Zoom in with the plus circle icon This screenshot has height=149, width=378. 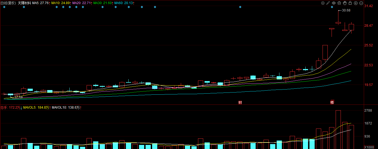(356, 3)
